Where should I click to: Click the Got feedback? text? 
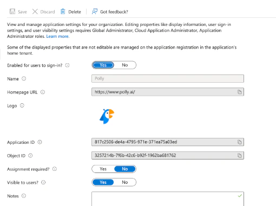click(x=114, y=12)
